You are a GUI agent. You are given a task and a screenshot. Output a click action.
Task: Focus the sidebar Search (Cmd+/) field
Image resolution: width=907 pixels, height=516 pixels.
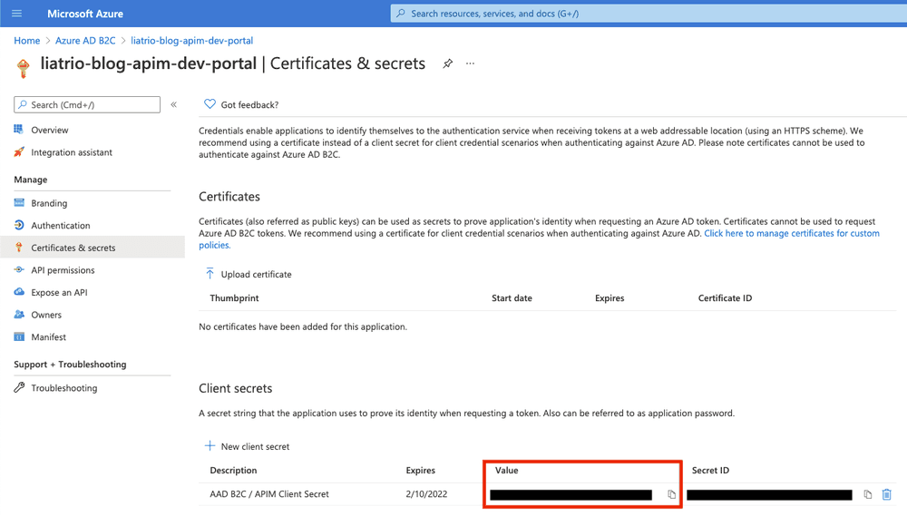pos(87,104)
